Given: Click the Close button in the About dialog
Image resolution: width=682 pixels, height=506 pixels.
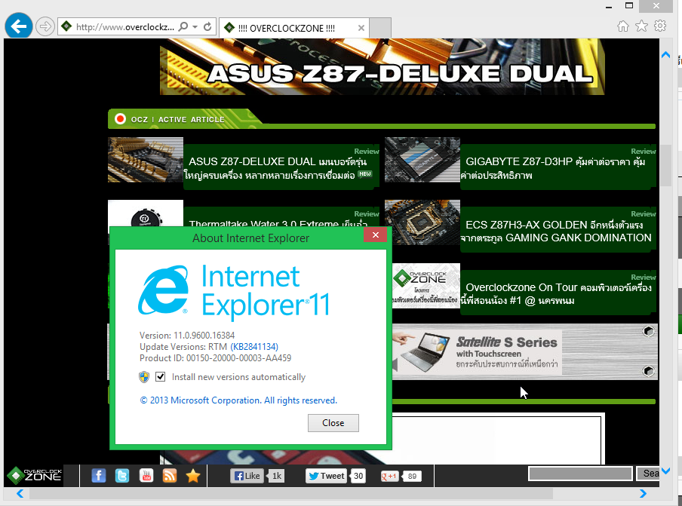Looking at the screenshot, I should 333,423.
